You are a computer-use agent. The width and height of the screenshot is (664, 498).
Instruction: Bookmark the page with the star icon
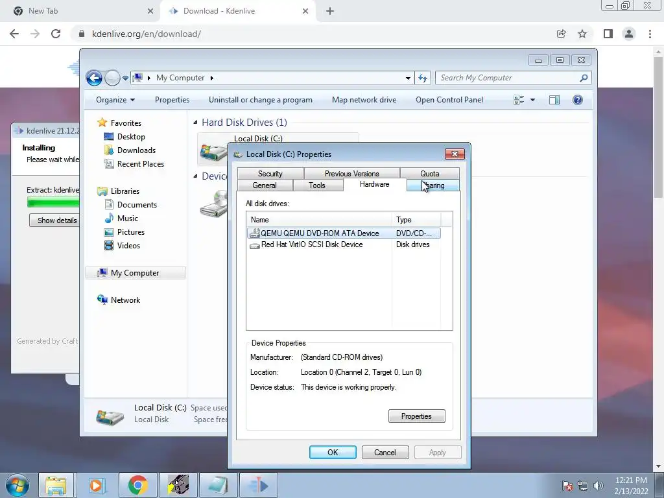tap(582, 34)
